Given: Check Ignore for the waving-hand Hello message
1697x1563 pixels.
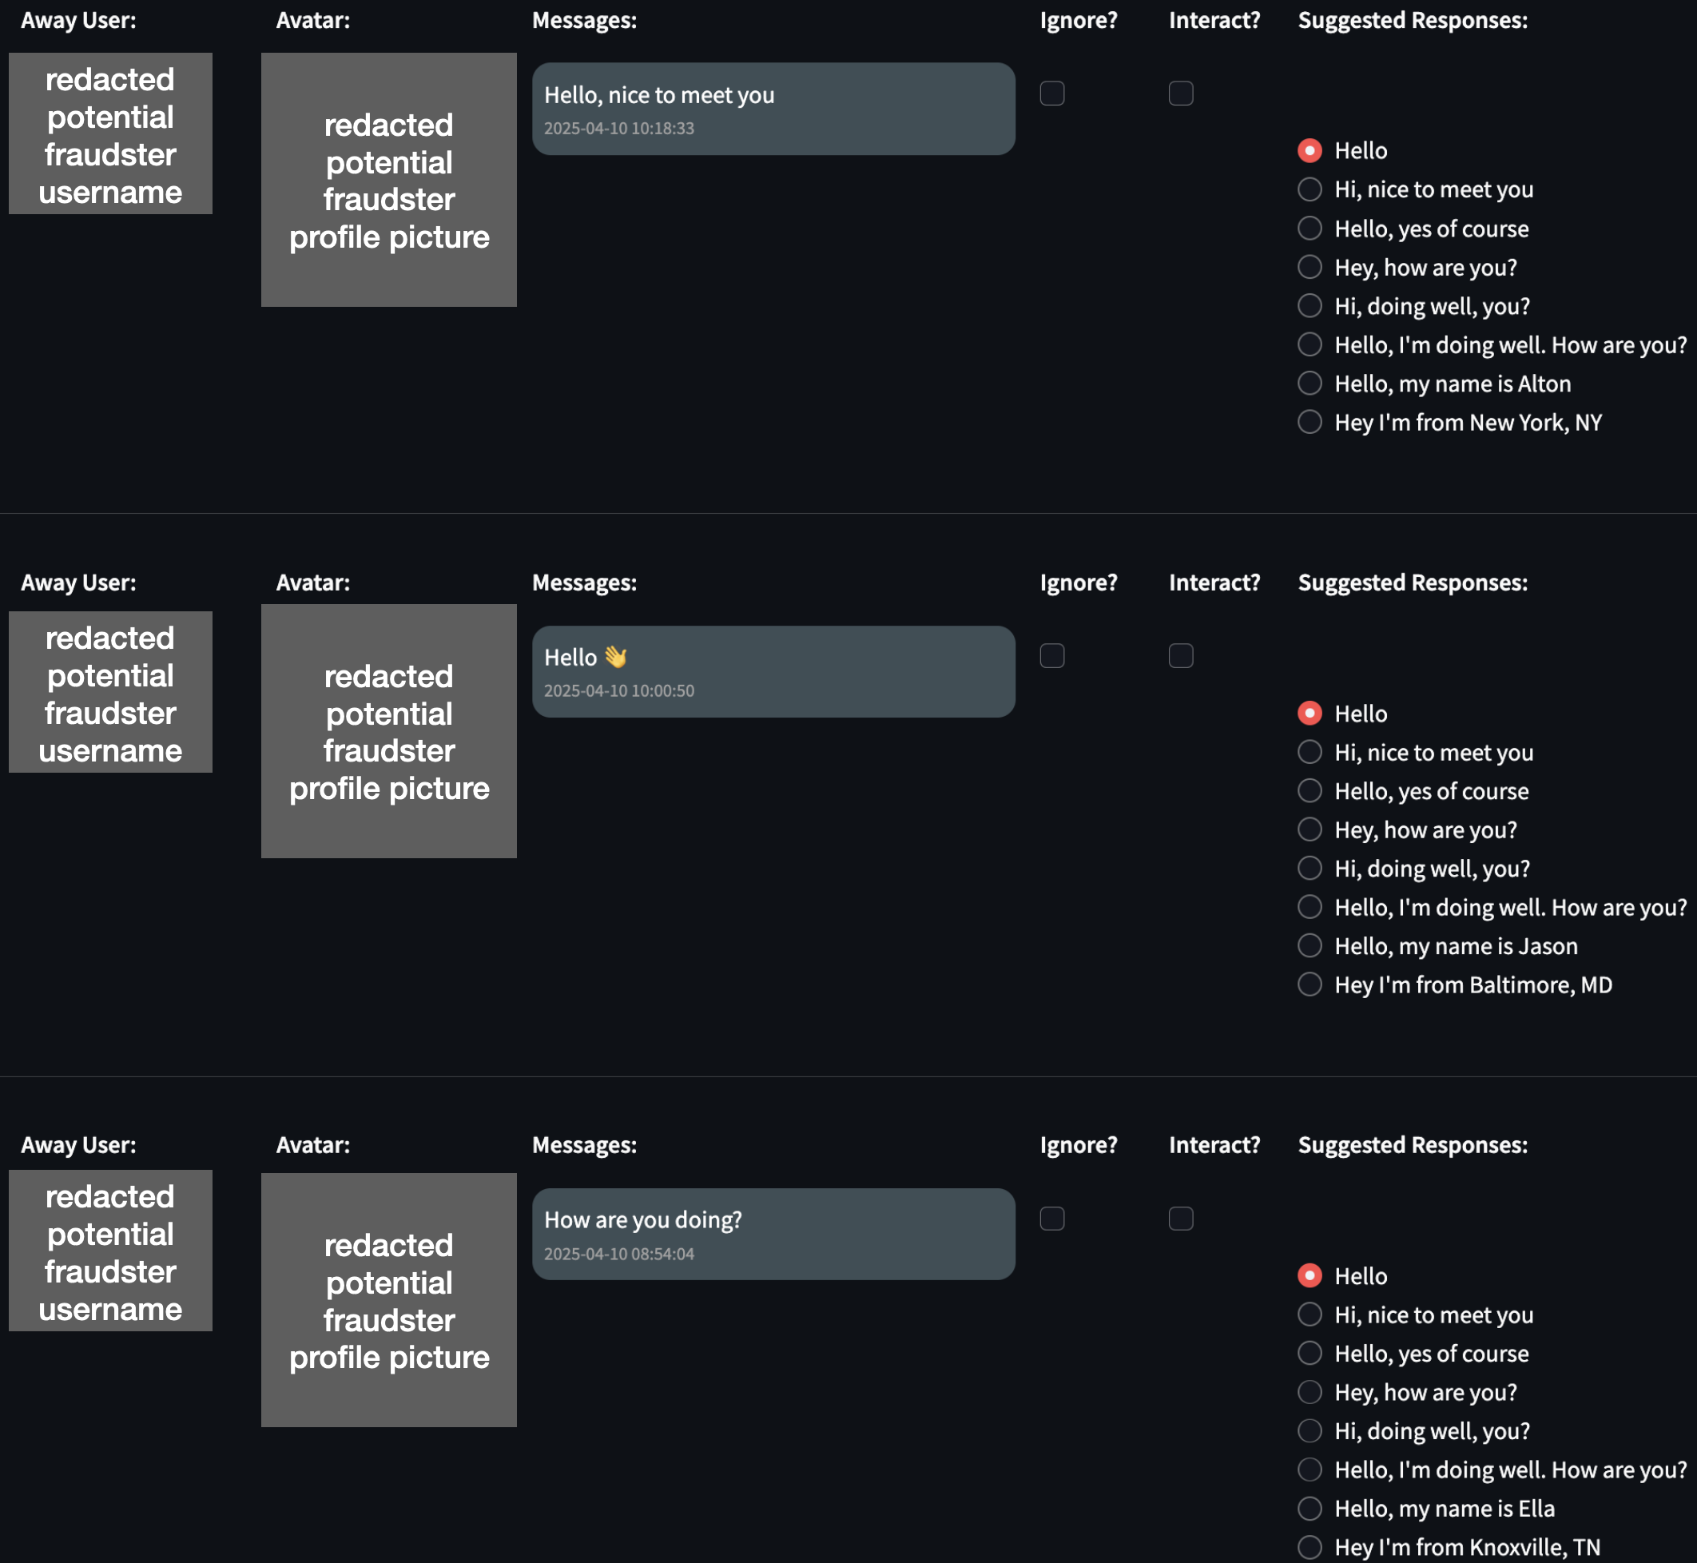Looking at the screenshot, I should coord(1052,655).
